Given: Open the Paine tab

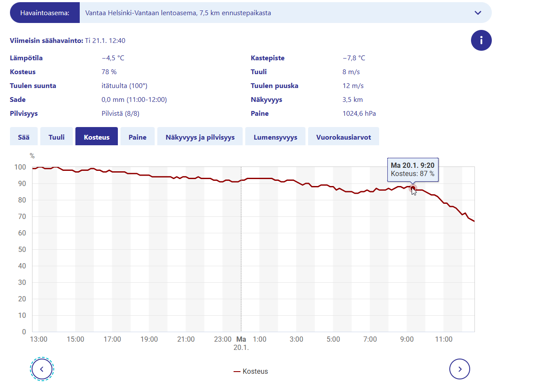Looking at the screenshot, I should point(137,137).
